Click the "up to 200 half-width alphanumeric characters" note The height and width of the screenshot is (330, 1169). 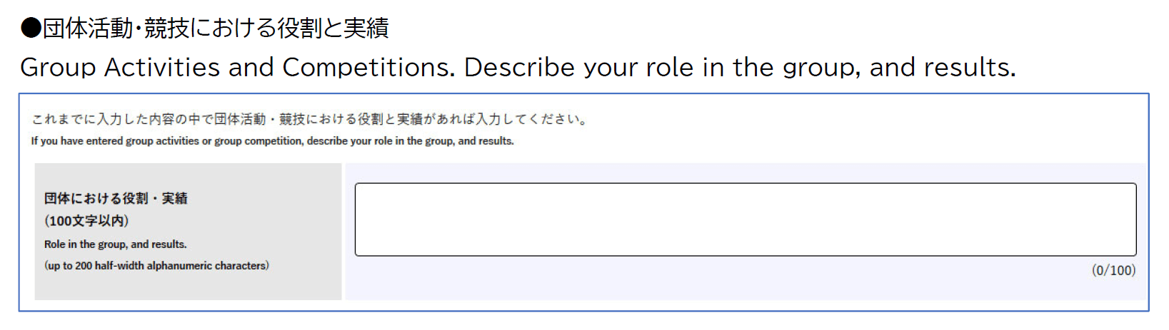(x=156, y=266)
